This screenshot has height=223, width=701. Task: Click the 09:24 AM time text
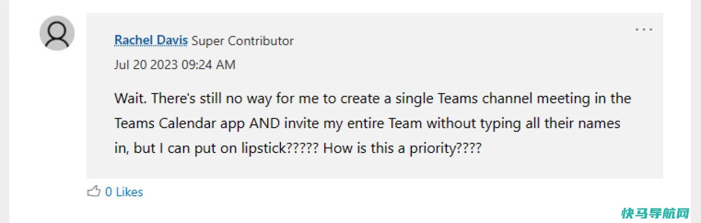pos(208,65)
